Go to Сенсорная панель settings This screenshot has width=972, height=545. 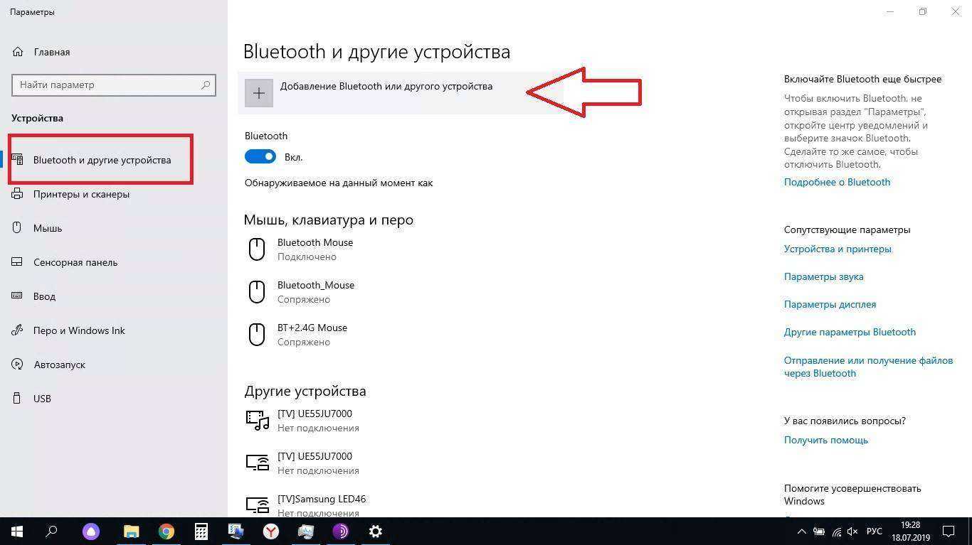coord(75,262)
